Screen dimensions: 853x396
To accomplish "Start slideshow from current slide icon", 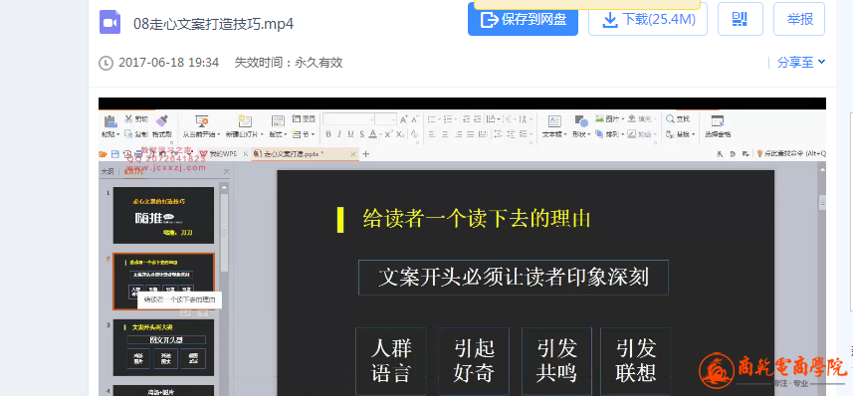I will pos(202,121).
